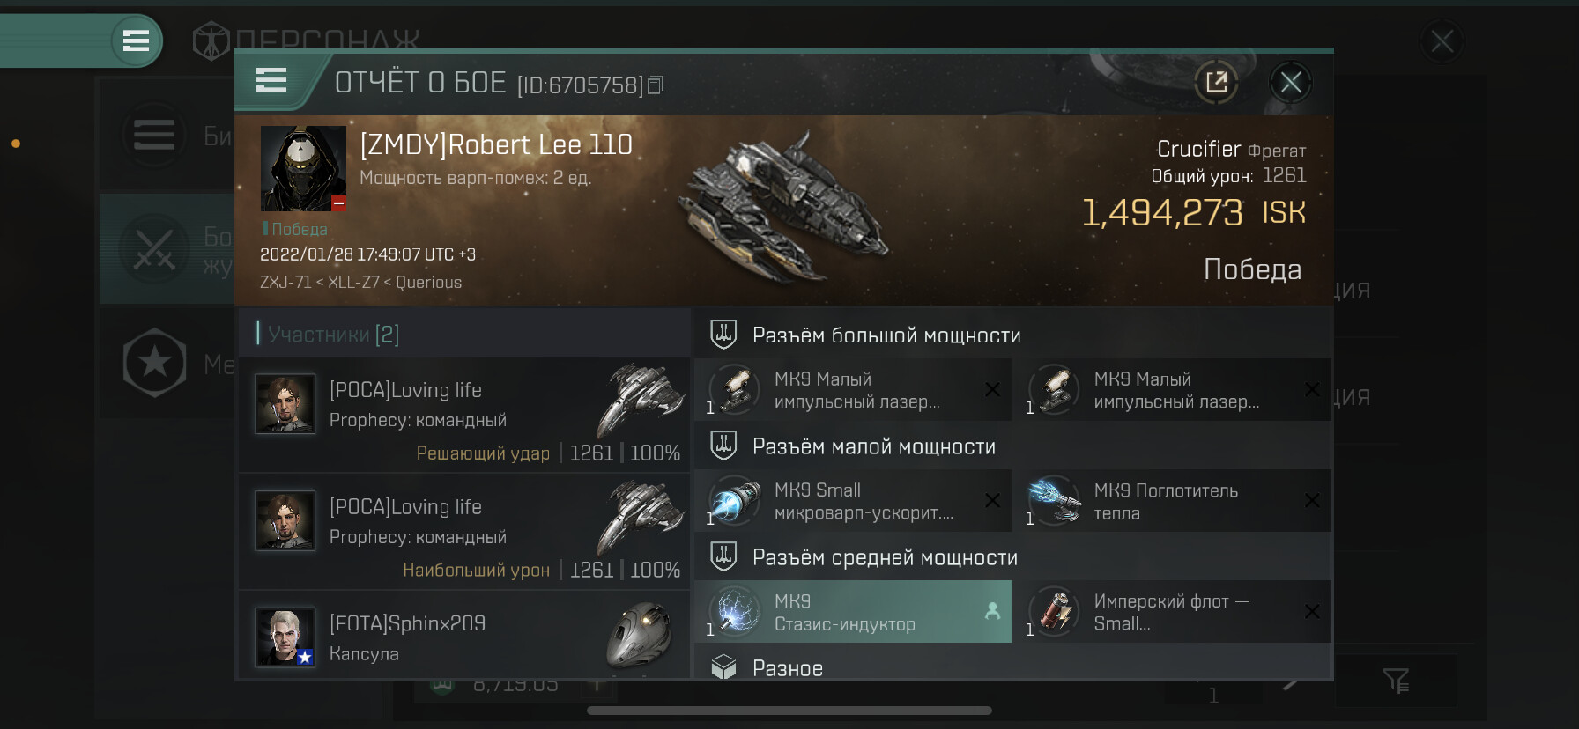Open Имперский флот Small module icon
Screen dimensions: 1579x729
[1055, 612]
